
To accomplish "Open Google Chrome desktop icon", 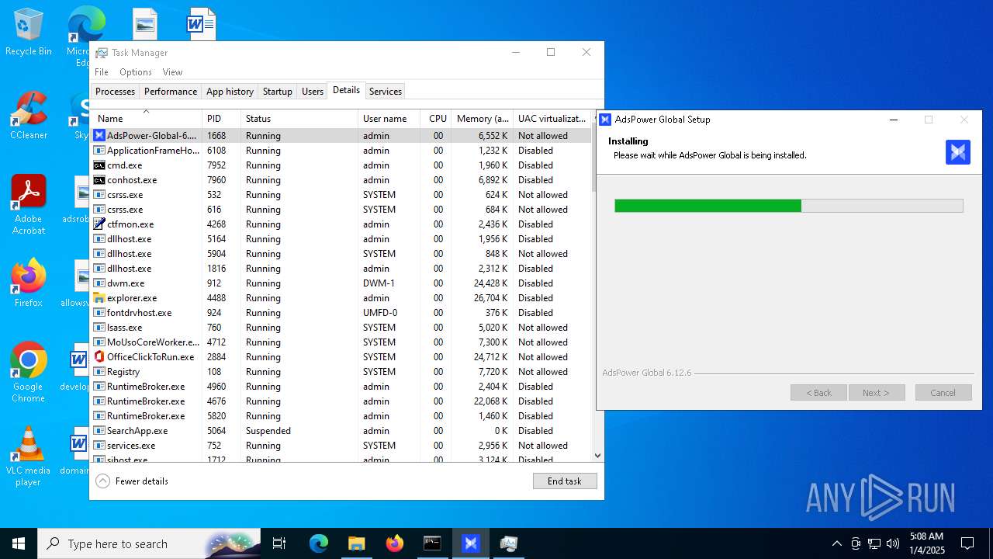I will pyautogui.click(x=29, y=373).
